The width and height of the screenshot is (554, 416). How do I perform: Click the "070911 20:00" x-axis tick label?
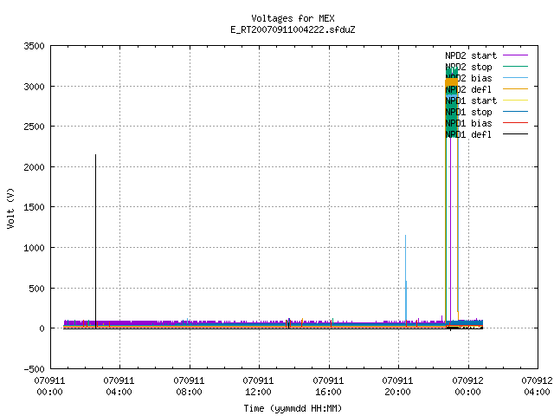(397, 387)
